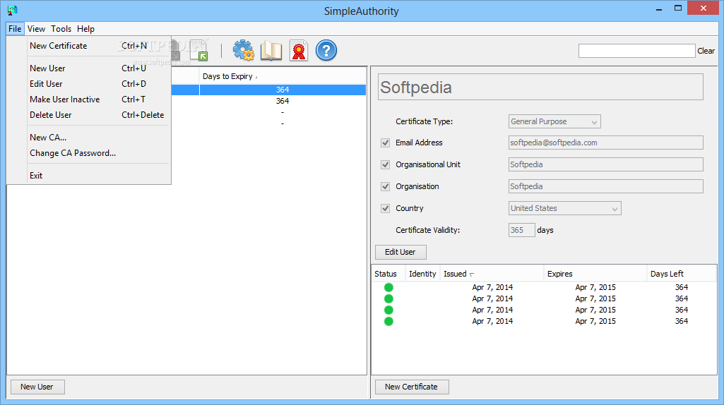This screenshot has height=405, width=724.
Task: Click the last green status dot in certificate list
Action: [388, 321]
